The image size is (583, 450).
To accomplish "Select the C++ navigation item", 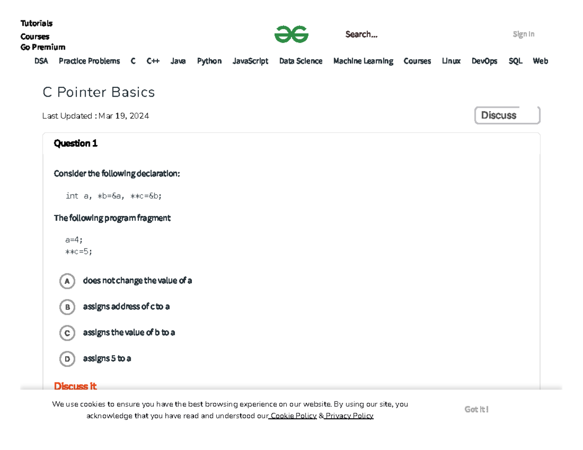I will [x=153, y=61].
